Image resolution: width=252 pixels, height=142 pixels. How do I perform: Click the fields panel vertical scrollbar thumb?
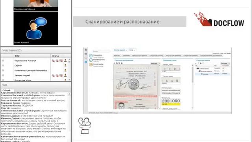(193, 75)
